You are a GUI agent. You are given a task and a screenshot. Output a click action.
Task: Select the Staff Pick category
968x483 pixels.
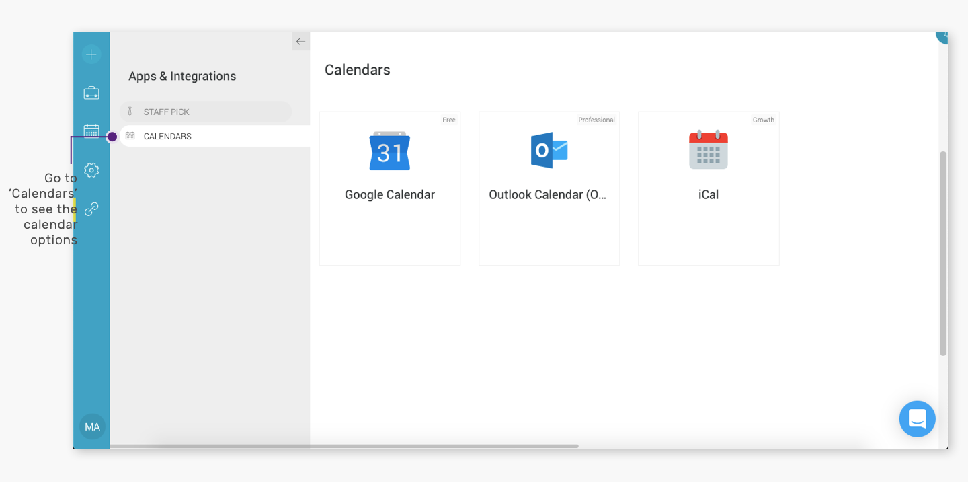click(x=206, y=112)
